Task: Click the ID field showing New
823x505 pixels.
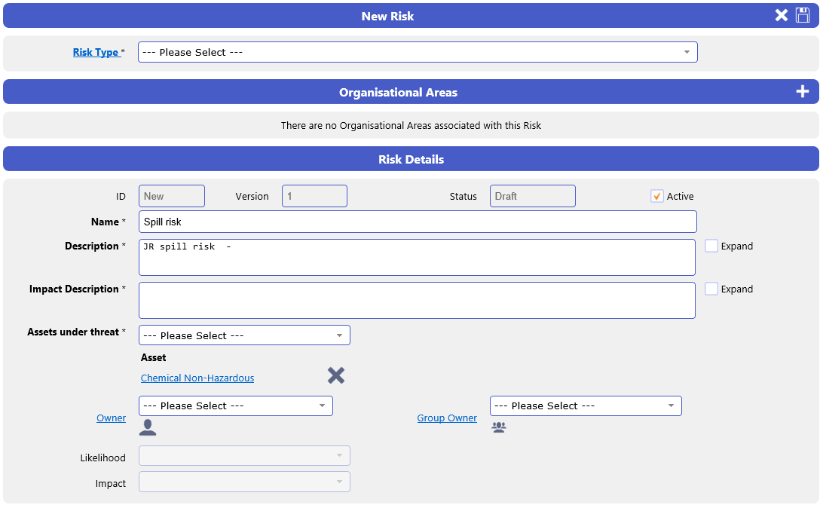Action: tap(172, 196)
